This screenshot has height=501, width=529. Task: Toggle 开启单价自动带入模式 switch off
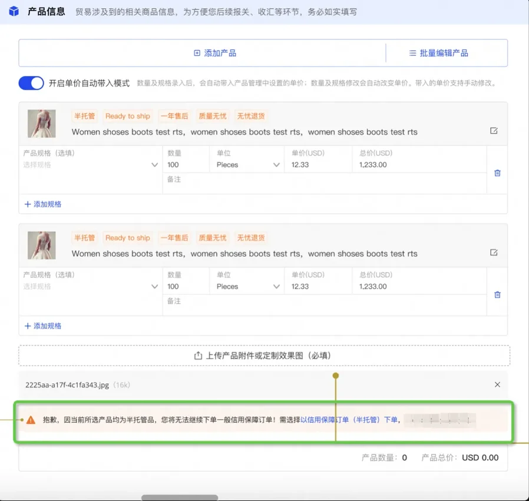tap(31, 83)
